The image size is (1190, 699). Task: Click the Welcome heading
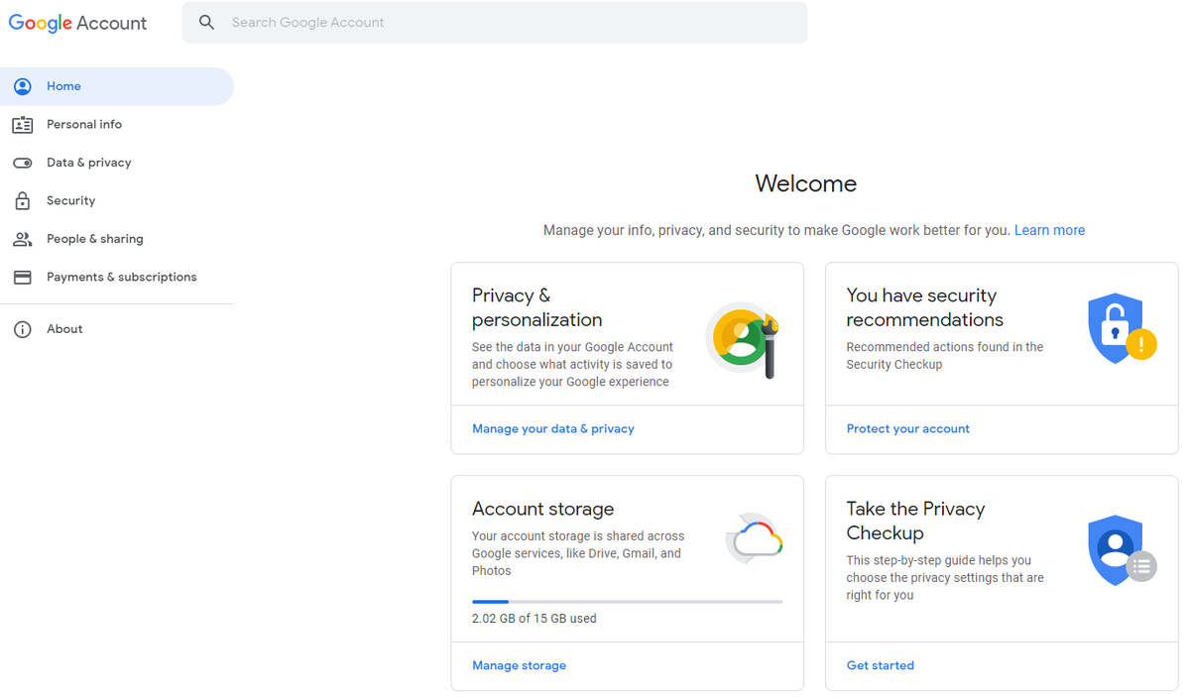(806, 183)
